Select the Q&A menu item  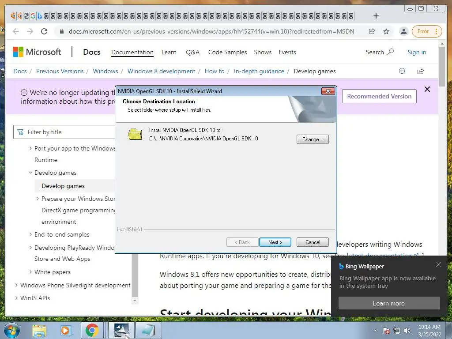pos(192,52)
